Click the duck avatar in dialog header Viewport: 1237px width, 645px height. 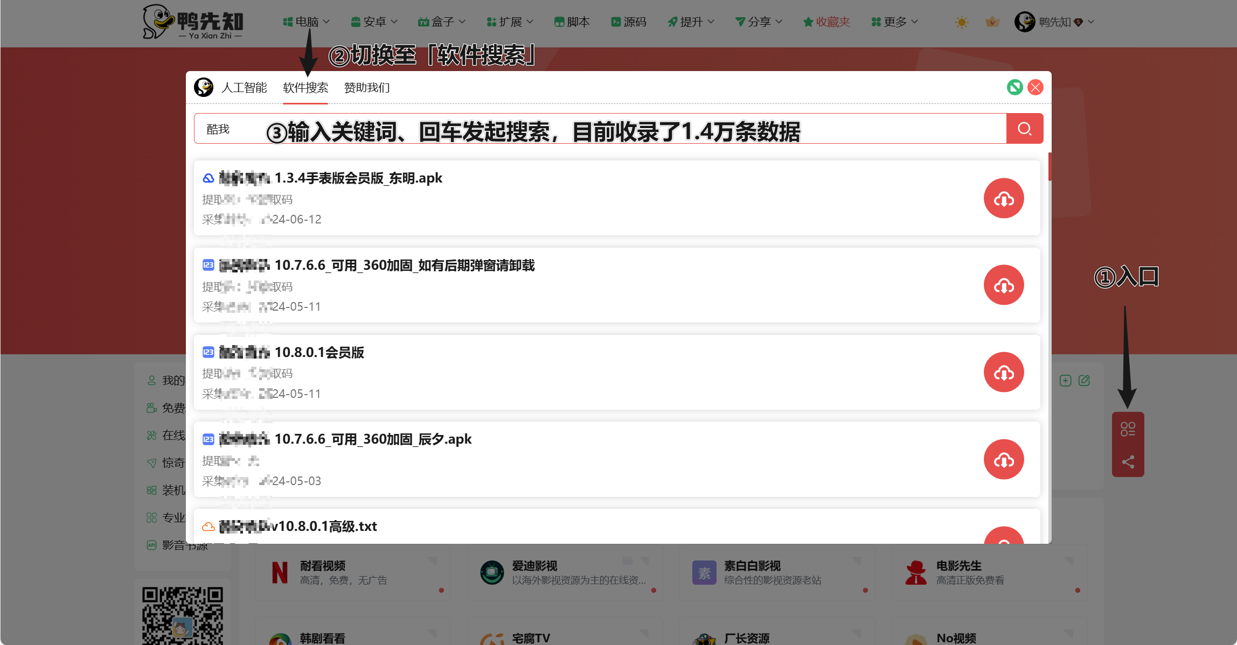click(204, 87)
